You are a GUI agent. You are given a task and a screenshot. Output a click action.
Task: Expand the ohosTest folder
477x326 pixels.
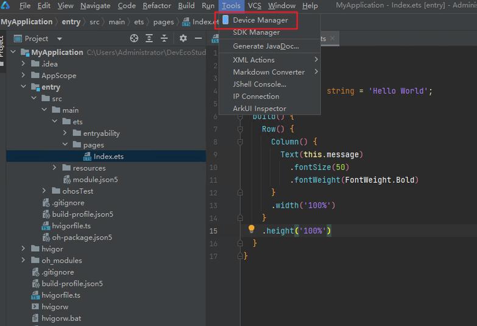coord(44,191)
